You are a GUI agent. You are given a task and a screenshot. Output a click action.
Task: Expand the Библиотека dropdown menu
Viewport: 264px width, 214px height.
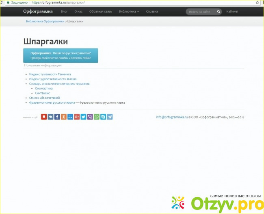point(129,11)
